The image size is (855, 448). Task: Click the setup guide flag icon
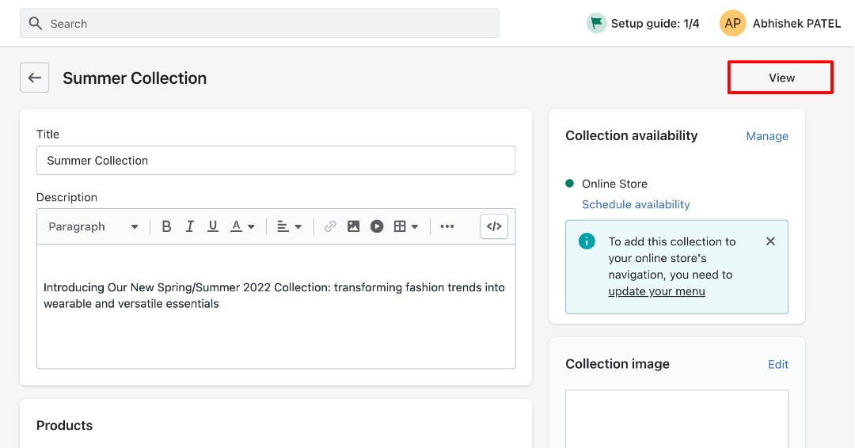(x=597, y=24)
